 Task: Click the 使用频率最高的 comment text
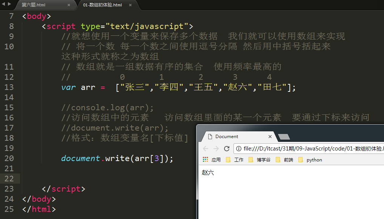pos(247,67)
